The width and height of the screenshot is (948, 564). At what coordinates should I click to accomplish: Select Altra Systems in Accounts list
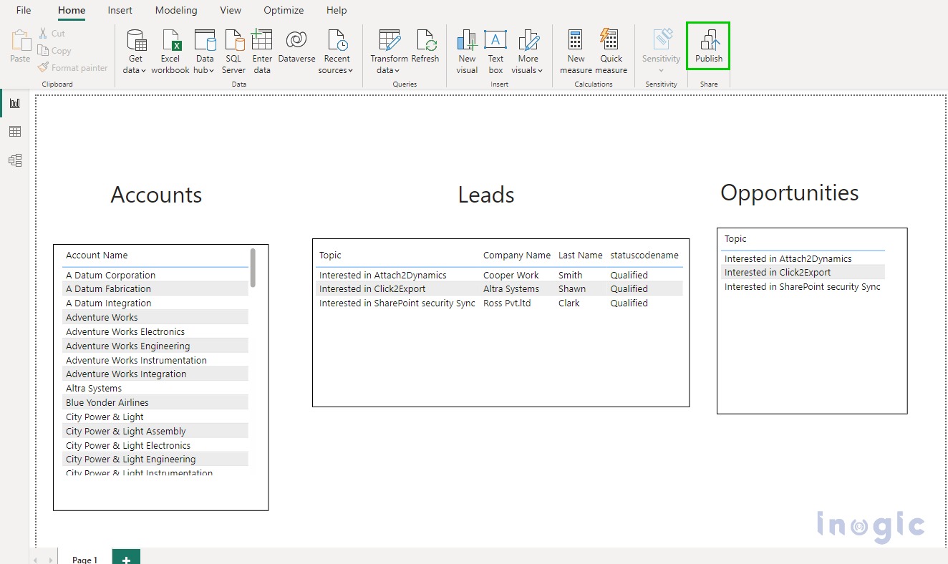click(x=155, y=388)
